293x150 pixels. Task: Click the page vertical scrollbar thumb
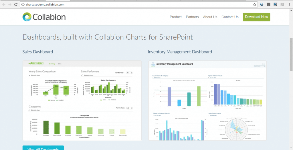291,54
